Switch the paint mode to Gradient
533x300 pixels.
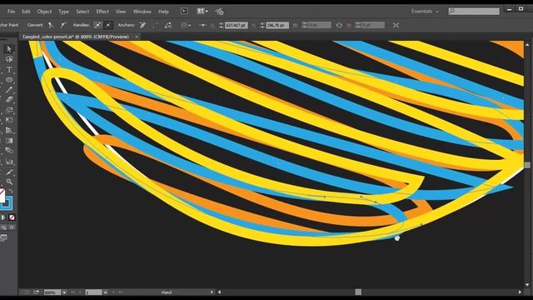click(3, 217)
